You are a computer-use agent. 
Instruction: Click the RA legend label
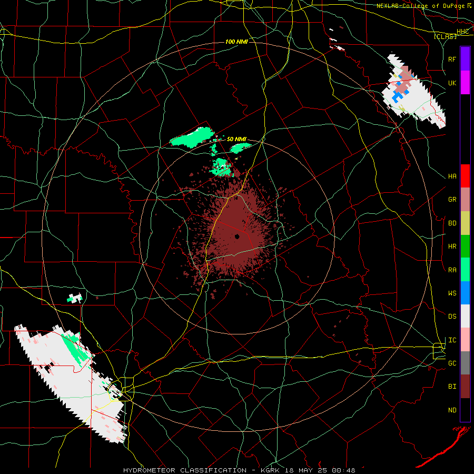[452, 270]
